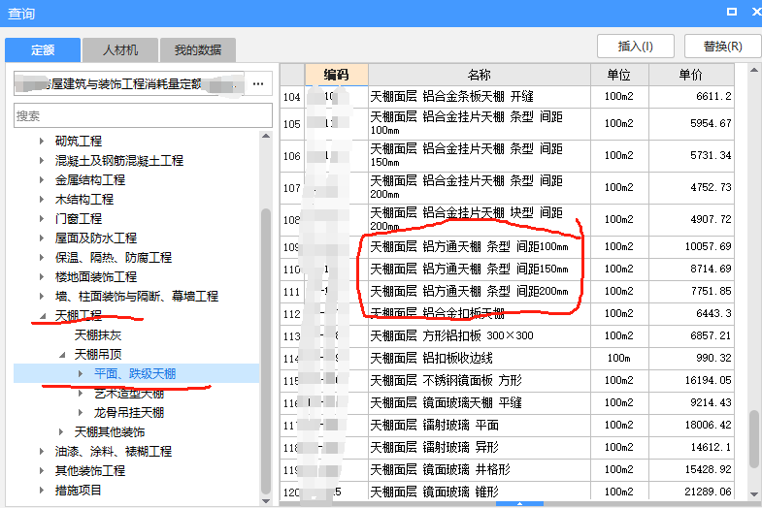Select the 天棚其他装饰 tree item
This screenshot has width=762, height=508.
pos(110,431)
